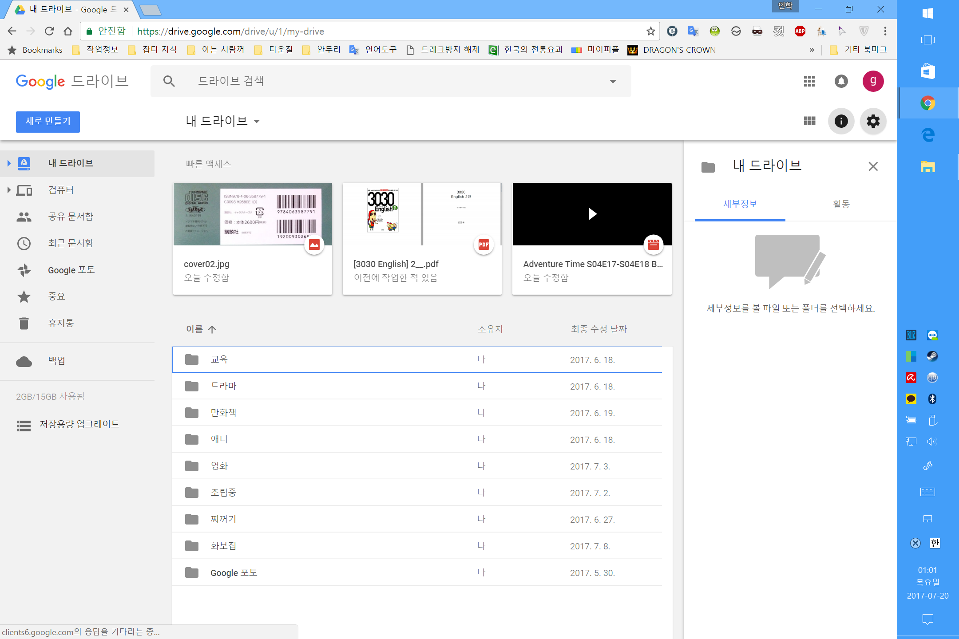This screenshot has height=639, width=959.
Task: Play the Adventure Time video thumbnail
Action: (592, 214)
